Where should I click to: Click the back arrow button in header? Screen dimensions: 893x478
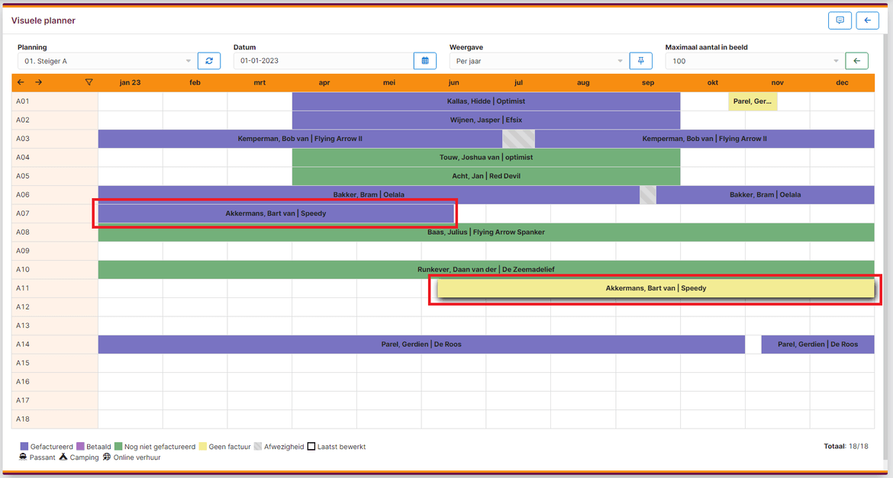coord(867,21)
